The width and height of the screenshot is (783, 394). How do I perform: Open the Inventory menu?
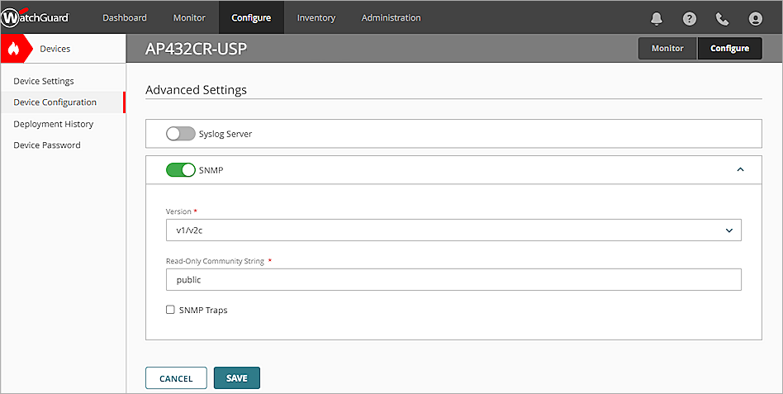coord(316,17)
